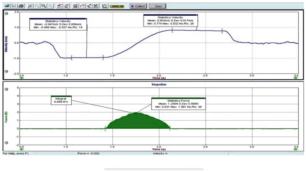Screen dimensions: 306x172
Task: Select the Zoom In magnifier
Action: (37, 6)
